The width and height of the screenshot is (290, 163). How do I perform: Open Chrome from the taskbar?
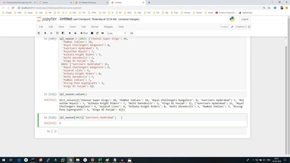70,160
